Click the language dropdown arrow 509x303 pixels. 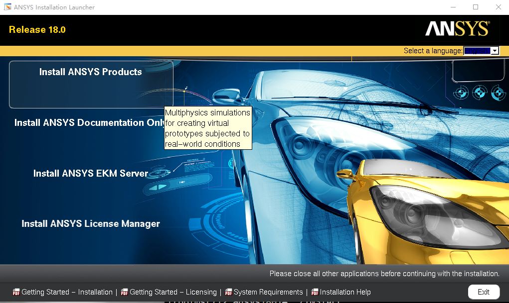(x=495, y=51)
